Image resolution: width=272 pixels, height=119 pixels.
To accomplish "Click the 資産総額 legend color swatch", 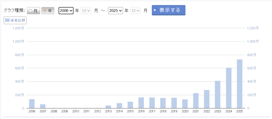I will point(7,20).
